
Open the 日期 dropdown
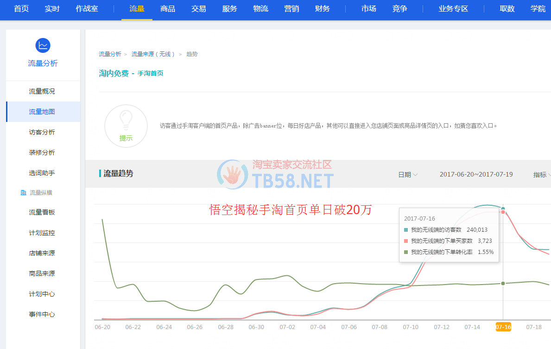coord(408,175)
